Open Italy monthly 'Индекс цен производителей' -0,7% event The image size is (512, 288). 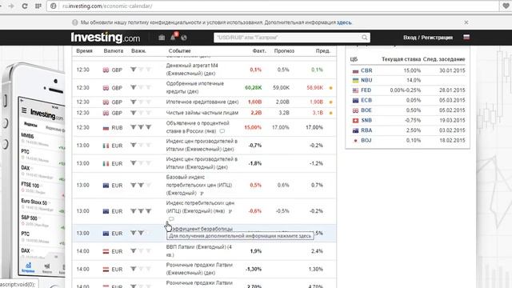pos(202,145)
